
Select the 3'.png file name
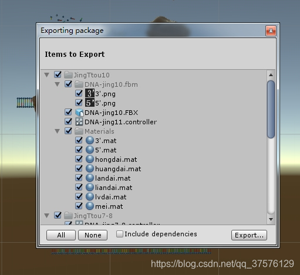pyautogui.click(x=105, y=94)
